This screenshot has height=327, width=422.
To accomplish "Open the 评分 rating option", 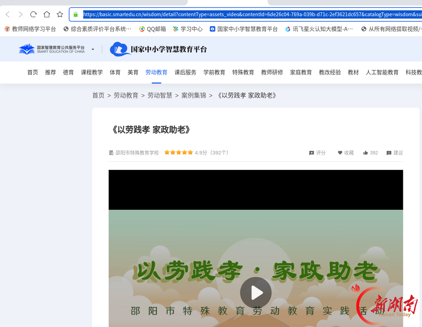I will click(318, 153).
